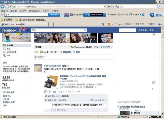Open the www.mobile01.com link
Image resolution: width=164 pixels, height=119 pixels.
point(69,81)
